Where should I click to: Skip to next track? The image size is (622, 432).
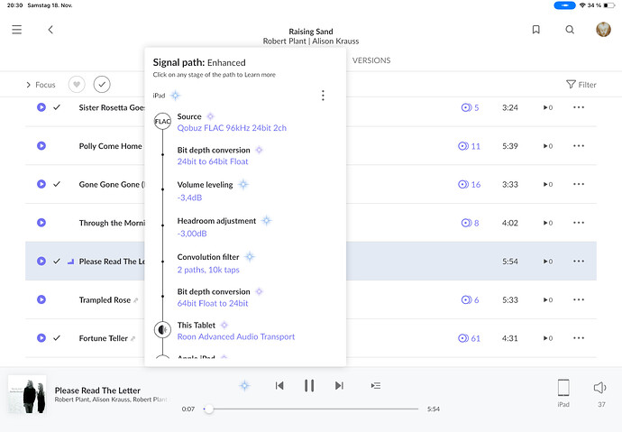(339, 386)
